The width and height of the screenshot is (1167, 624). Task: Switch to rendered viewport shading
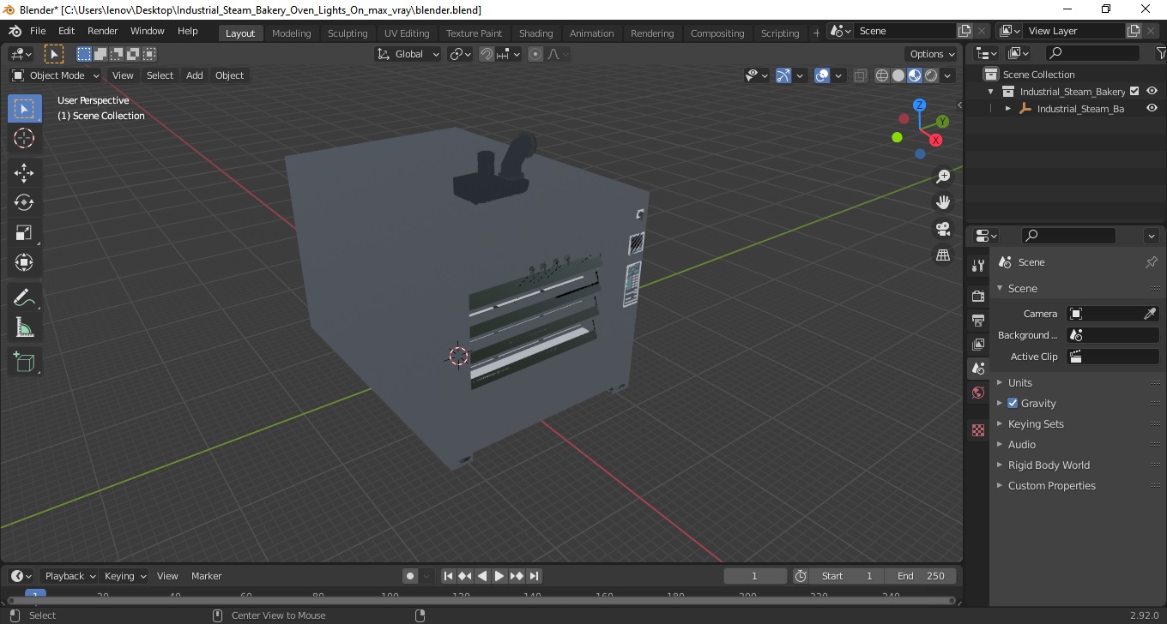931,75
